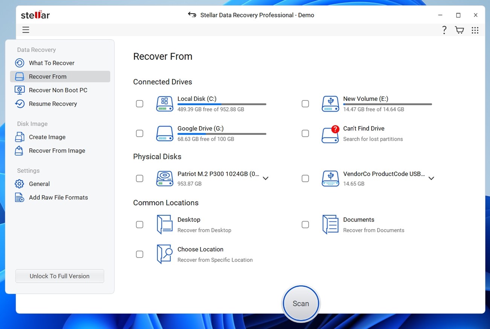
Task: Open the hamburger menu
Action: point(26,30)
